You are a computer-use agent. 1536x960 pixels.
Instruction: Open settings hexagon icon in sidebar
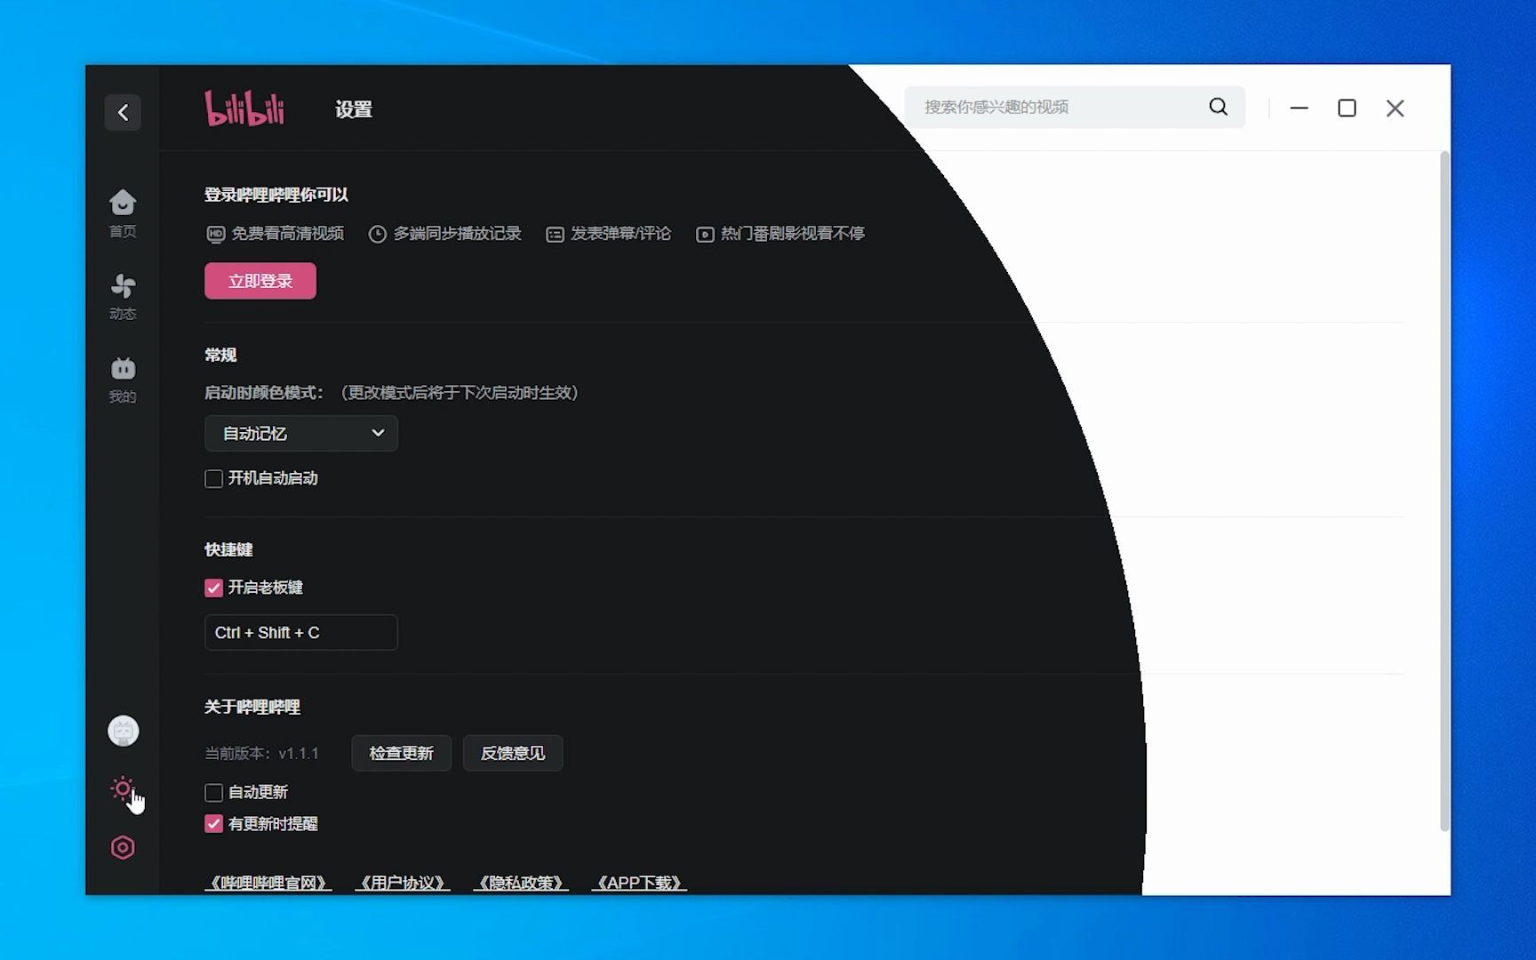pos(123,847)
